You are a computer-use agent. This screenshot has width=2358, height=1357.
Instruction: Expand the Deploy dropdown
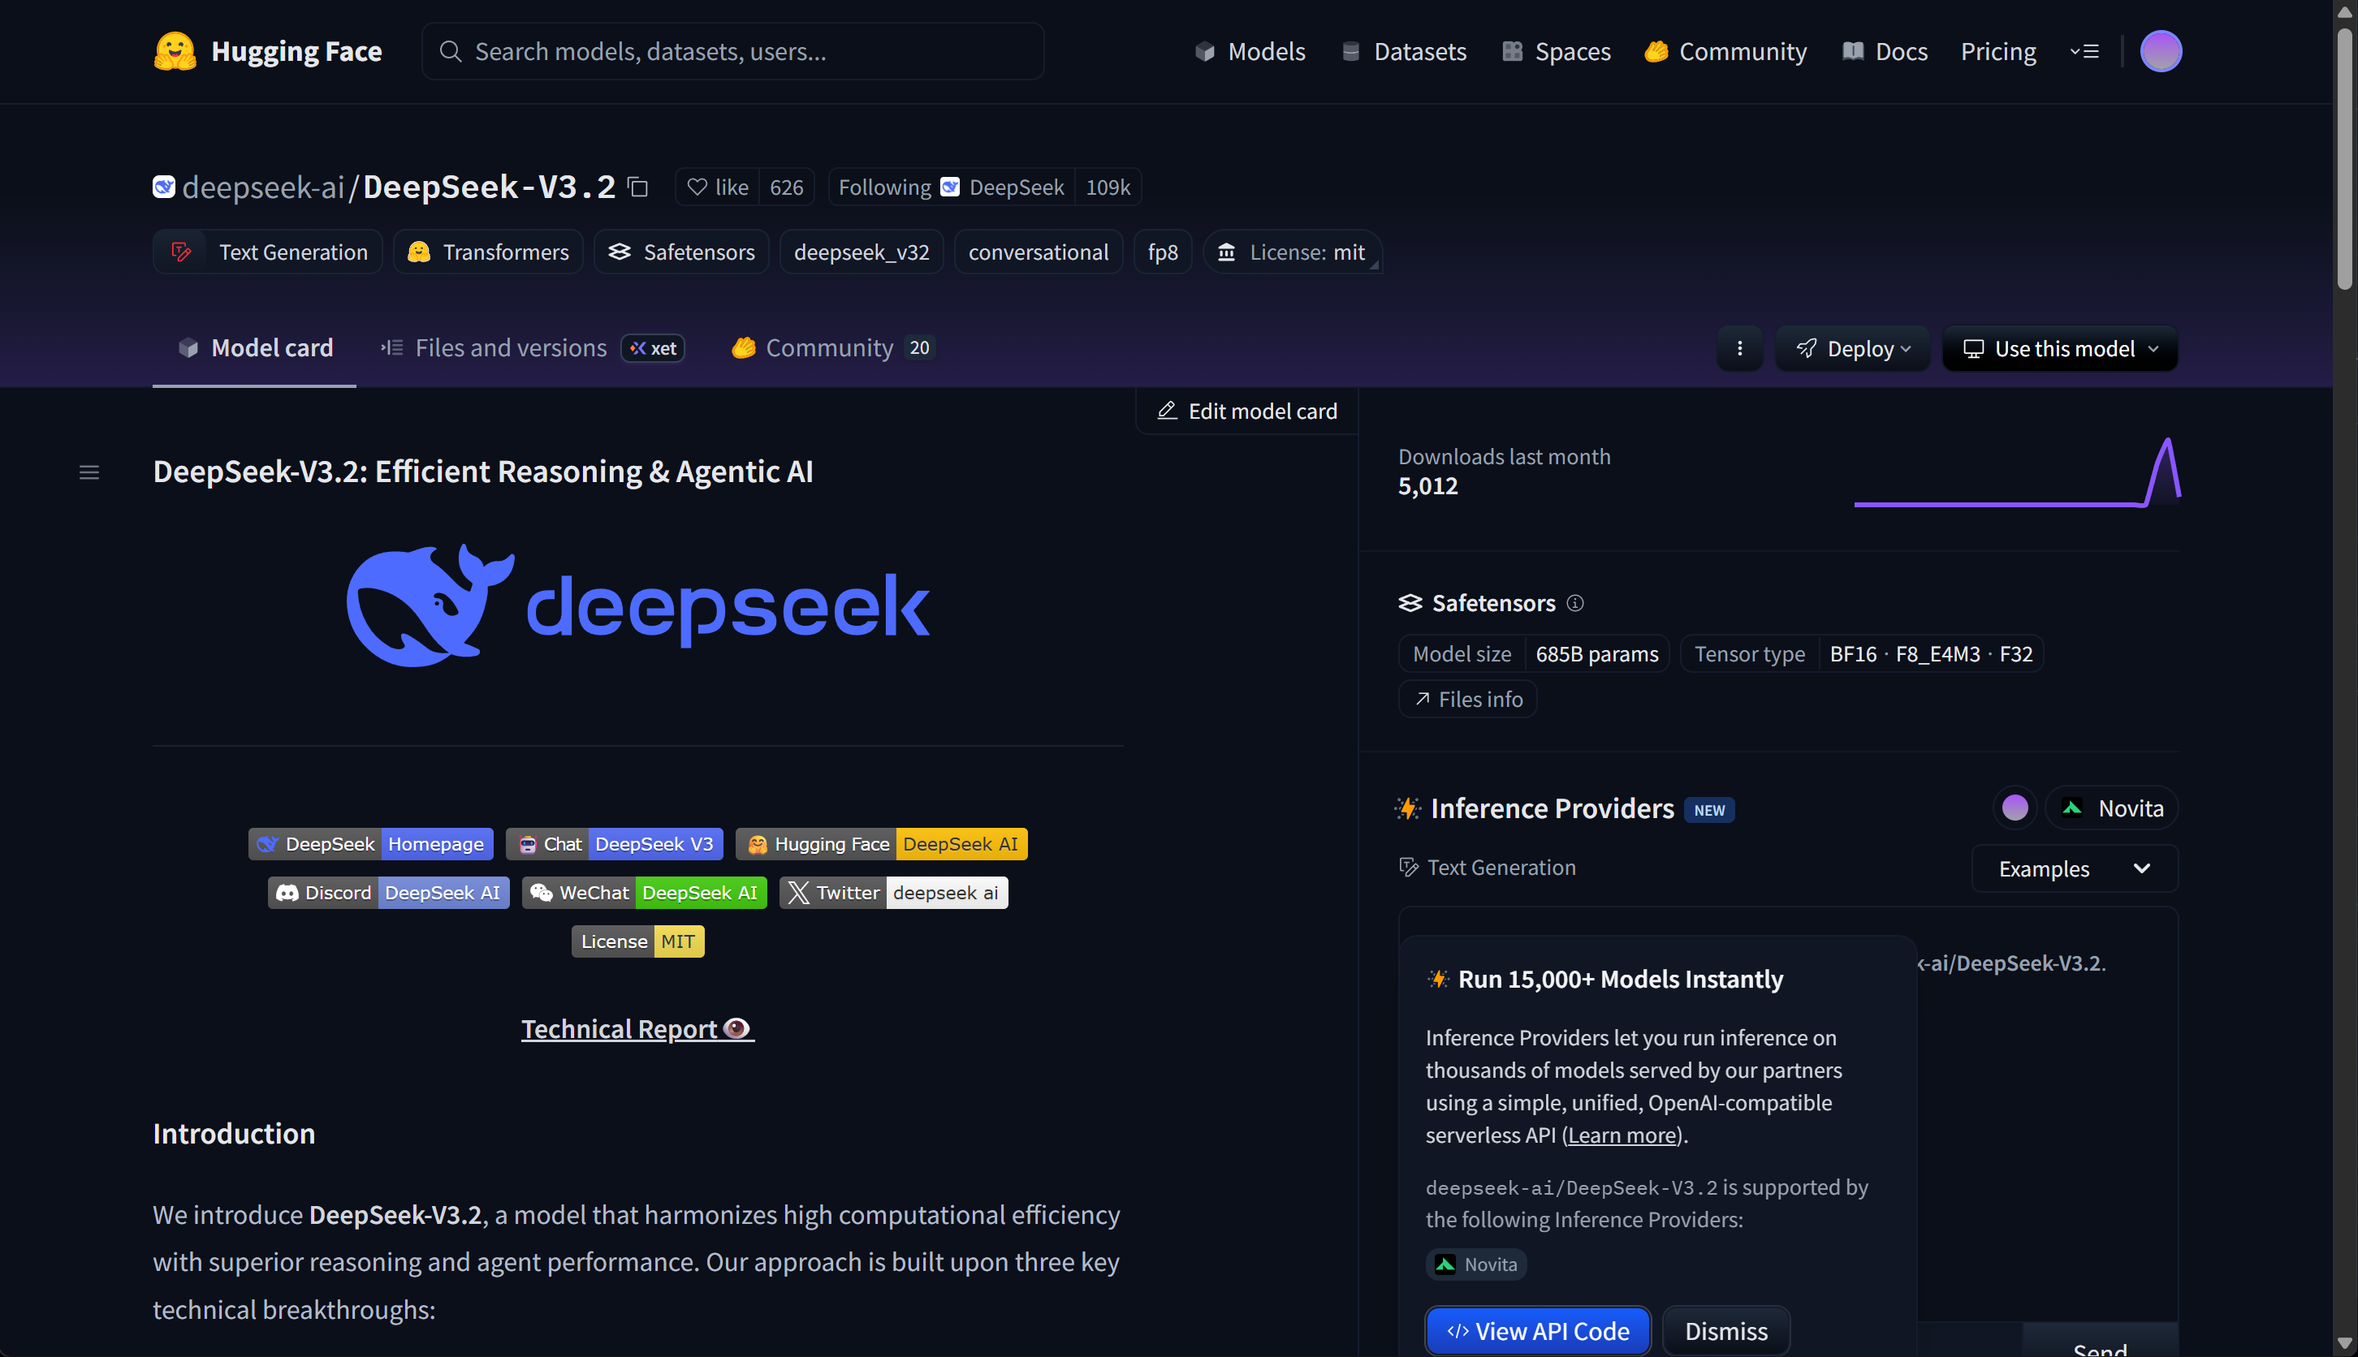pyautogui.click(x=1853, y=348)
